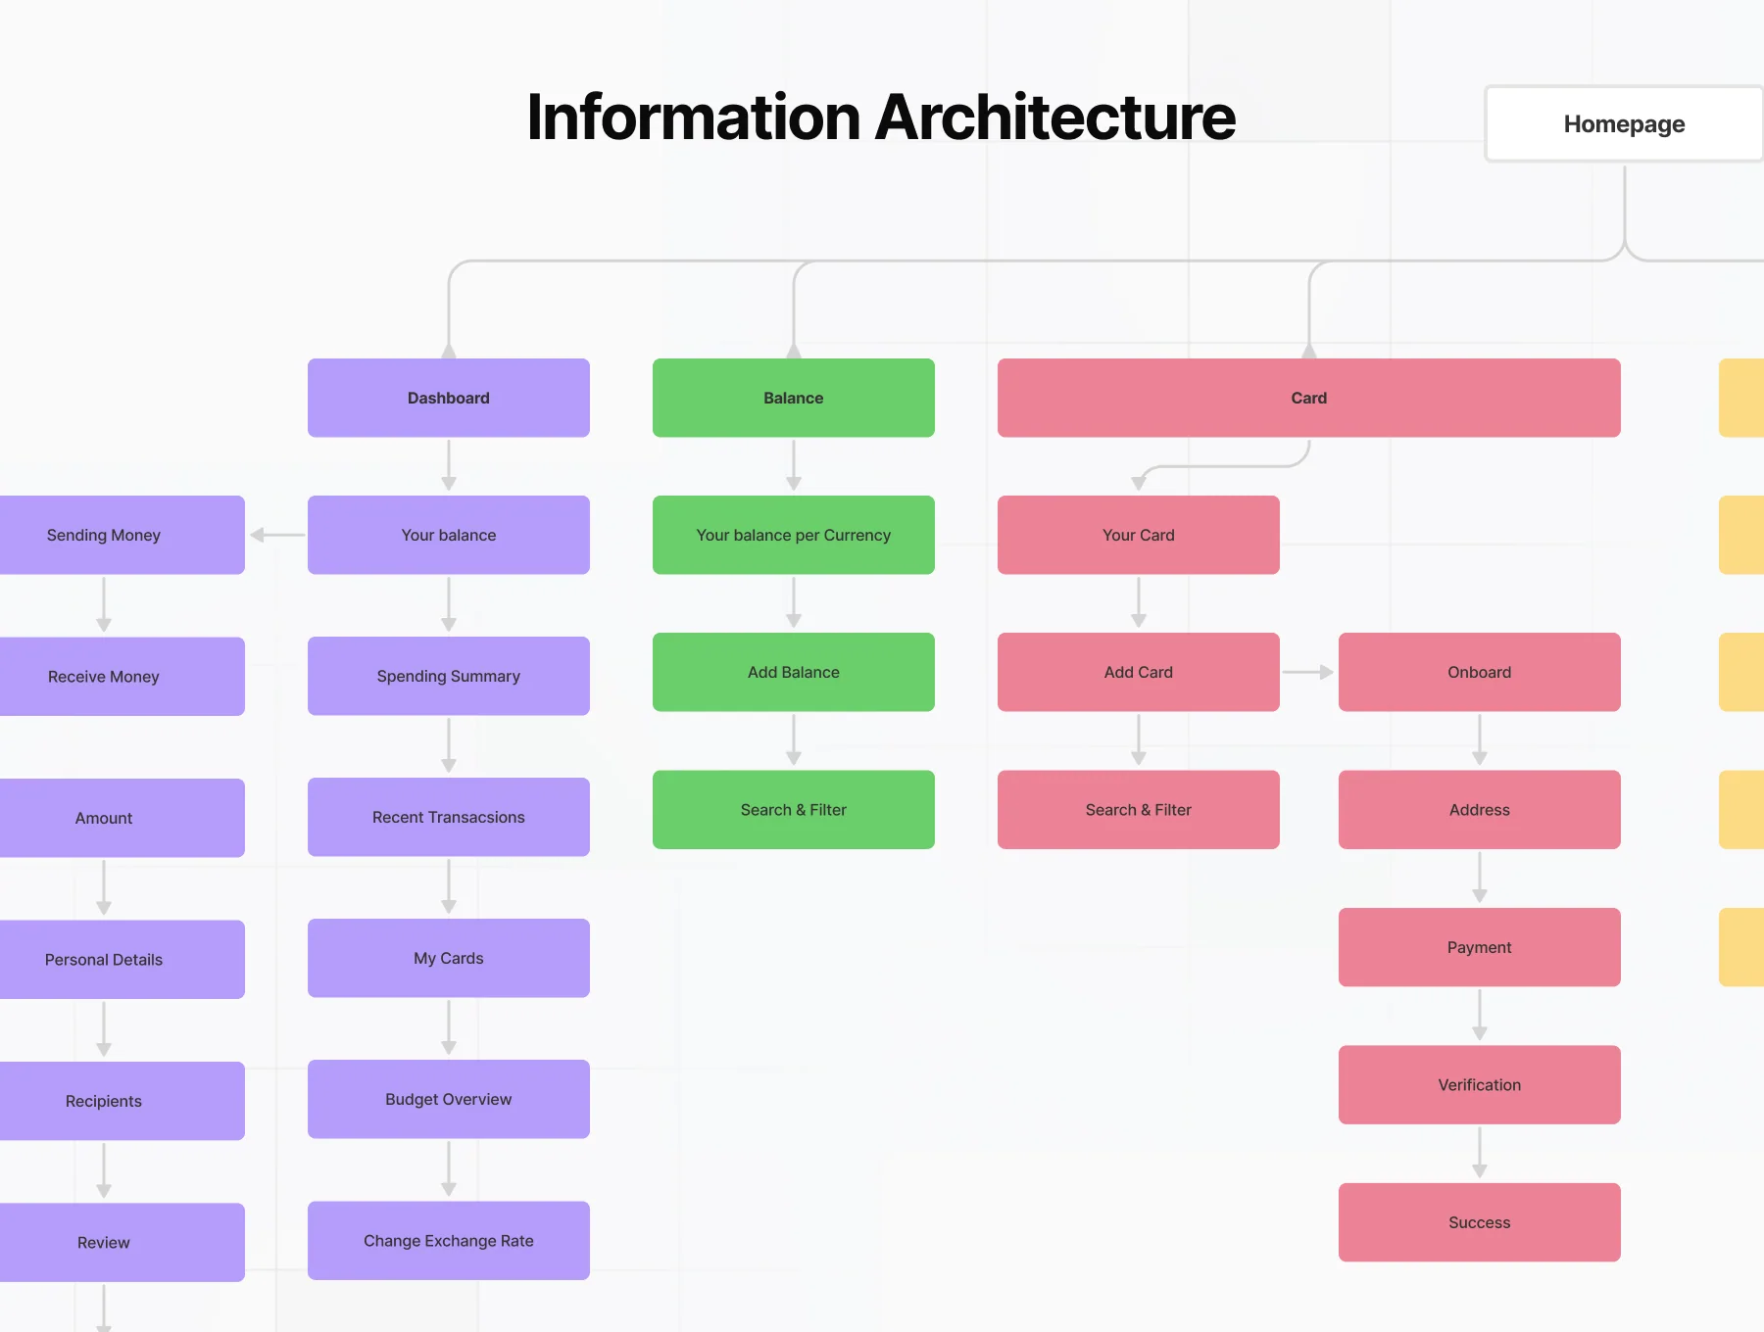
Task: Select the Budget Overview box
Action: [449, 1099]
